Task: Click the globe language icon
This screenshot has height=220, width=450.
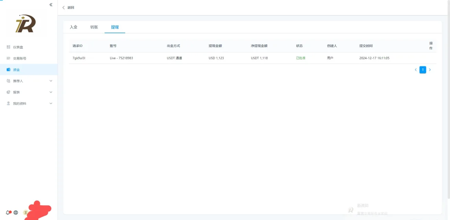Action: point(16,212)
